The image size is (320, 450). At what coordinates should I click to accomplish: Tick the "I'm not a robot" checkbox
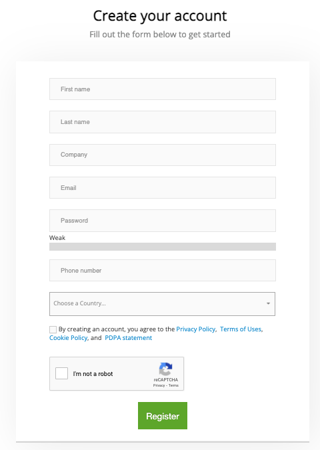coord(62,373)
